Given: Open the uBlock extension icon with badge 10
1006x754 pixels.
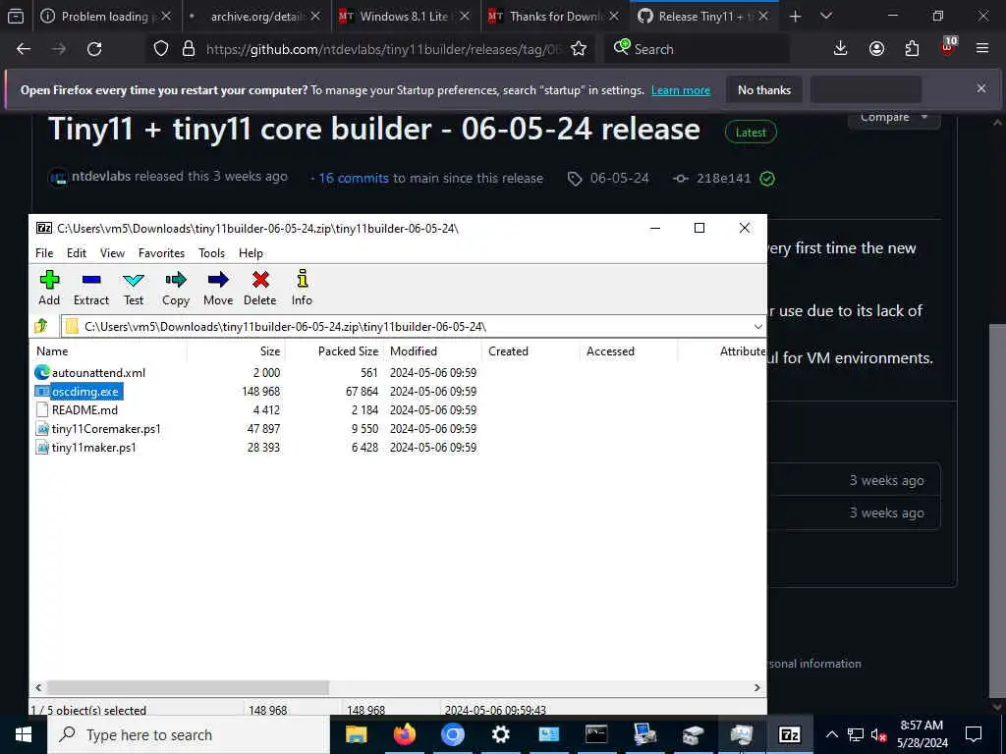Looking at the screenshot, I should [948, 47].
